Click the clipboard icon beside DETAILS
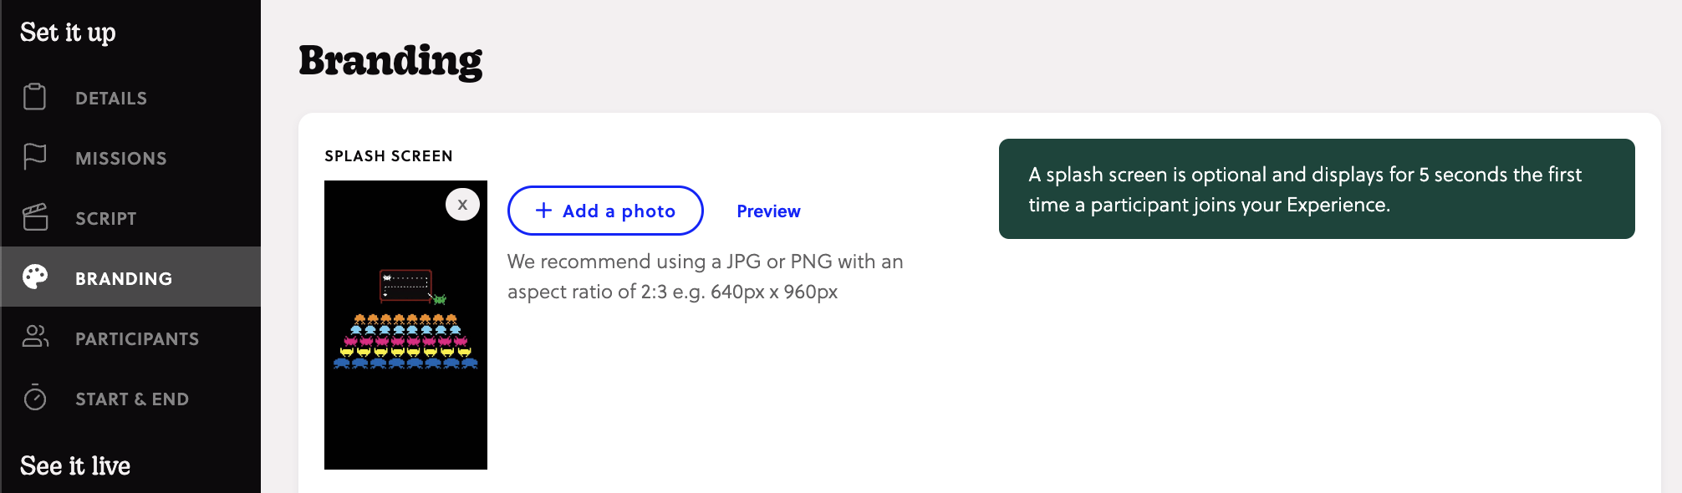Viewport: 1682px width, 493px height. pos(33,97)
